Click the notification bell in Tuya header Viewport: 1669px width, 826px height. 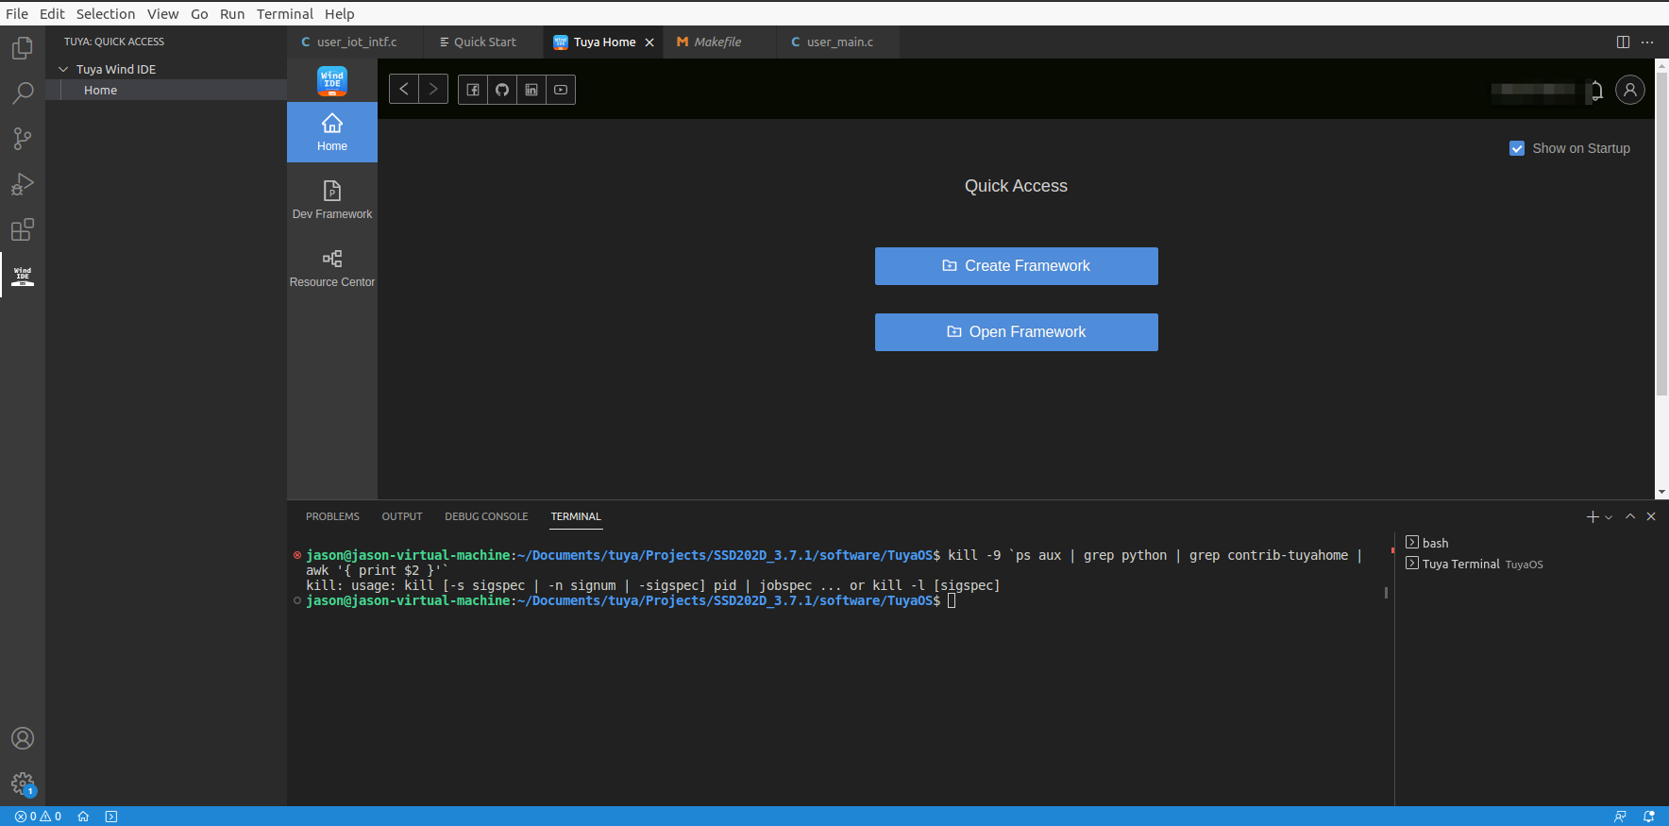coord(1596,90)
